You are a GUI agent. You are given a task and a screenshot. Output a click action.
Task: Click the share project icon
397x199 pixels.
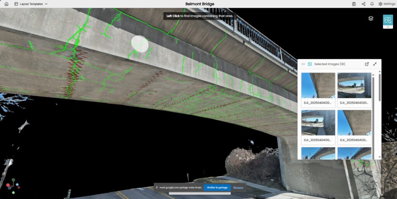pos(363,4)
